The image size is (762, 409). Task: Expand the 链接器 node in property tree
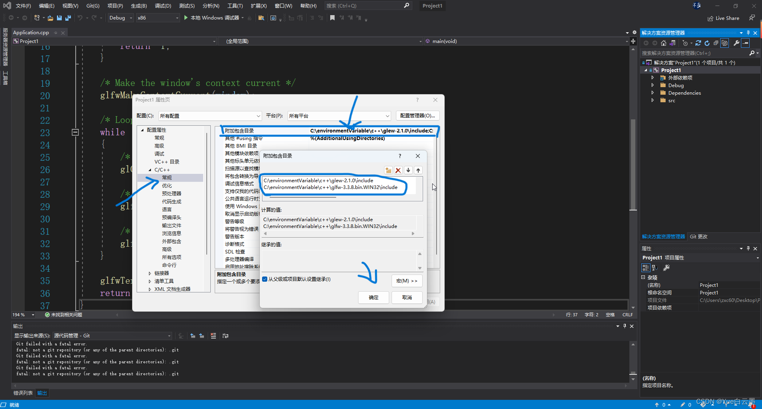coord(150,273)
